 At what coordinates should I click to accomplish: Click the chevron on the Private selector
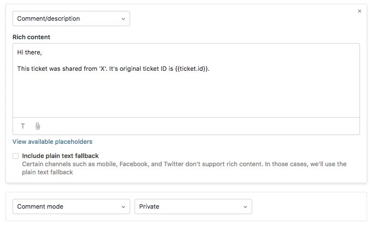(245, 207)
